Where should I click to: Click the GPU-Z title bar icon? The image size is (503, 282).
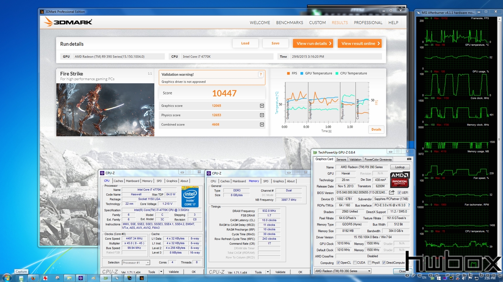(x=315, y=152)
